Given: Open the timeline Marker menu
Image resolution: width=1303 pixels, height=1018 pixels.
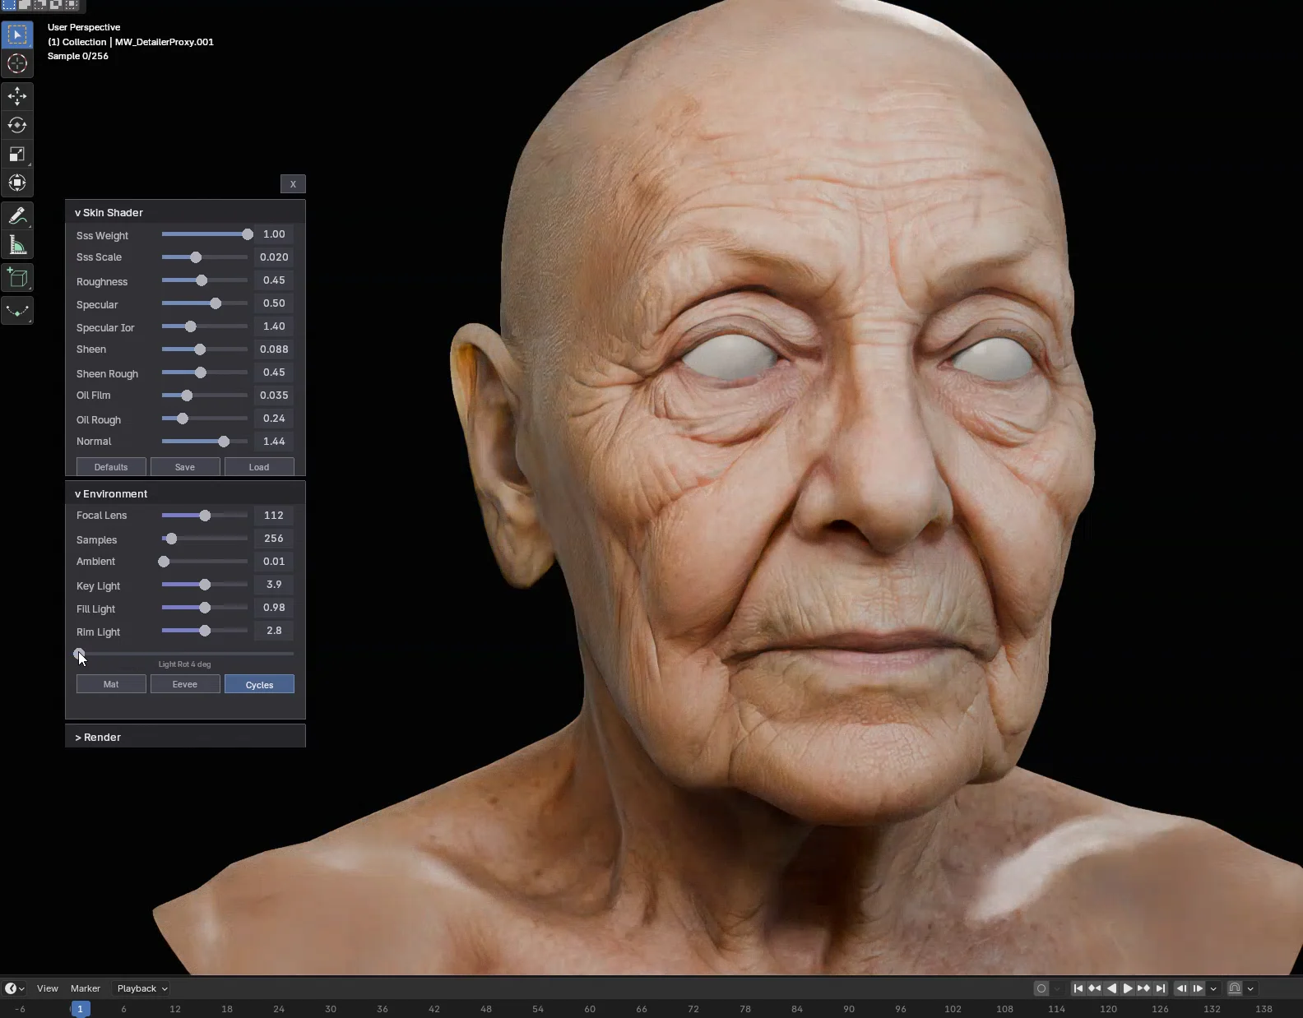Looking at the screenshot, I should tap(86, 988).
